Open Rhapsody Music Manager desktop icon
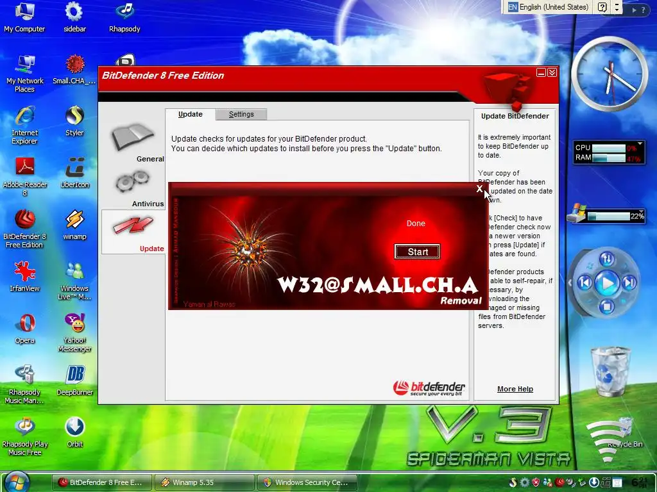 click(x=25, y=385)
